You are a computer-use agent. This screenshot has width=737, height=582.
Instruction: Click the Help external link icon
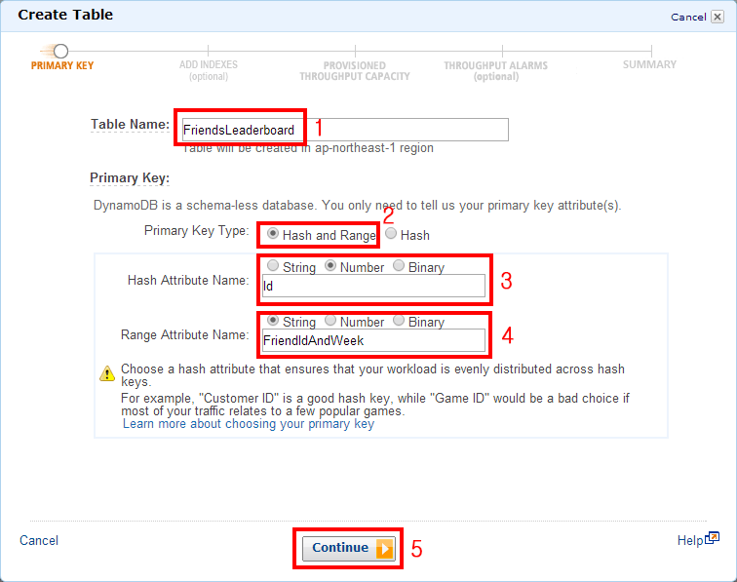713,538
